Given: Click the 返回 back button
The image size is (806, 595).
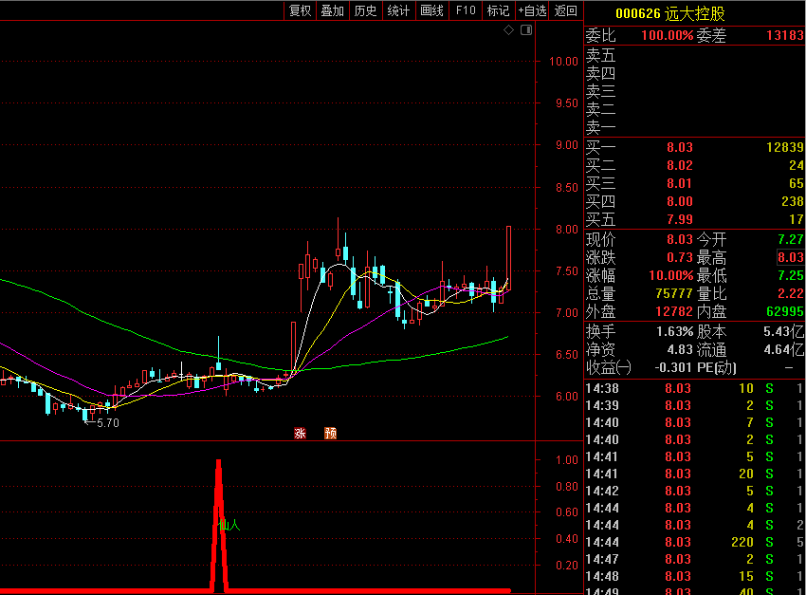Looking at the screenshot, I should point(566,10).
